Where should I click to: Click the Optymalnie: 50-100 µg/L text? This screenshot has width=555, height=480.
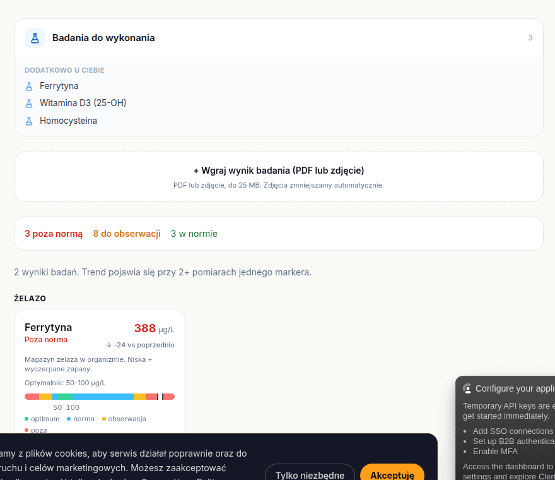(65, 383)
